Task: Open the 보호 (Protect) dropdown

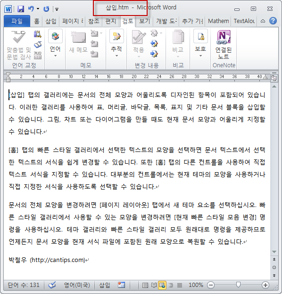Action: tap(200, 43)
